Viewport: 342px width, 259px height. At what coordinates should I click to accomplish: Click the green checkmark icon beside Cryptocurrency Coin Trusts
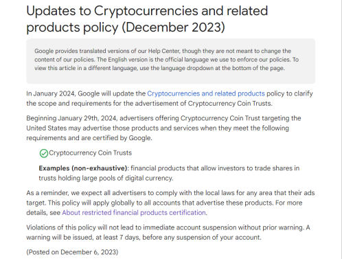coord(44,153)
